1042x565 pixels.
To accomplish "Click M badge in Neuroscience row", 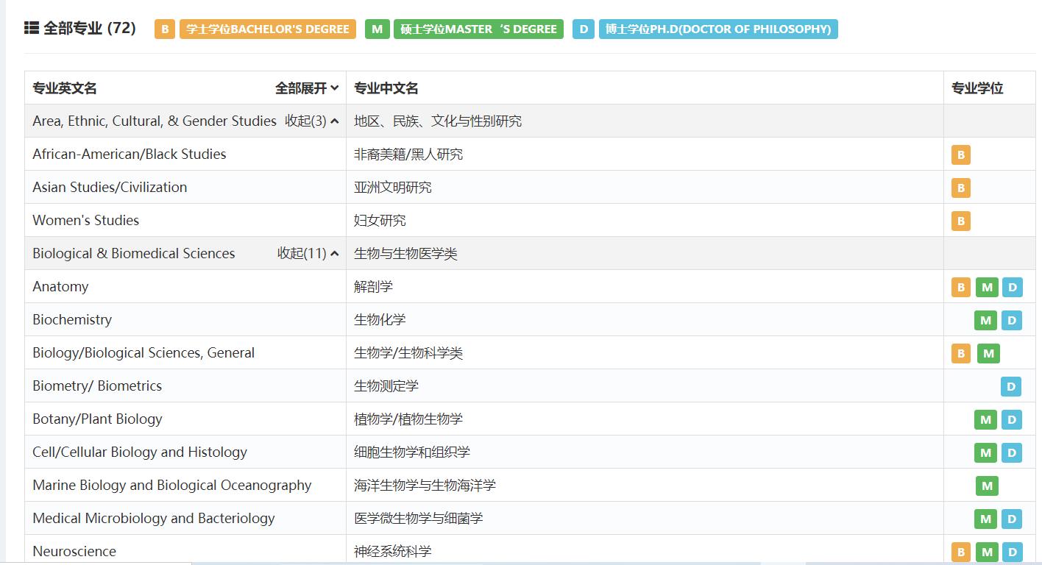I will click(987, 552).
